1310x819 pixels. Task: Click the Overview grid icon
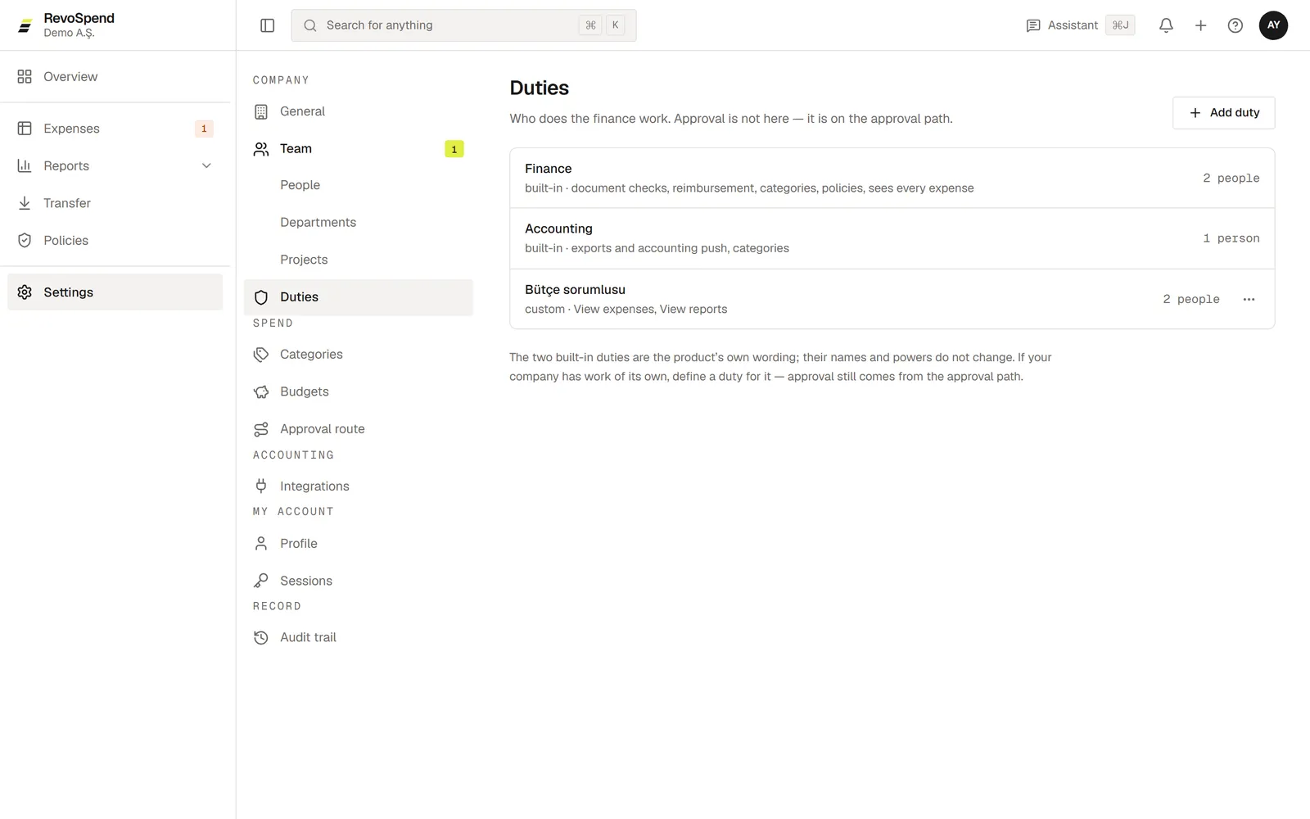click(x=25, y=76)
